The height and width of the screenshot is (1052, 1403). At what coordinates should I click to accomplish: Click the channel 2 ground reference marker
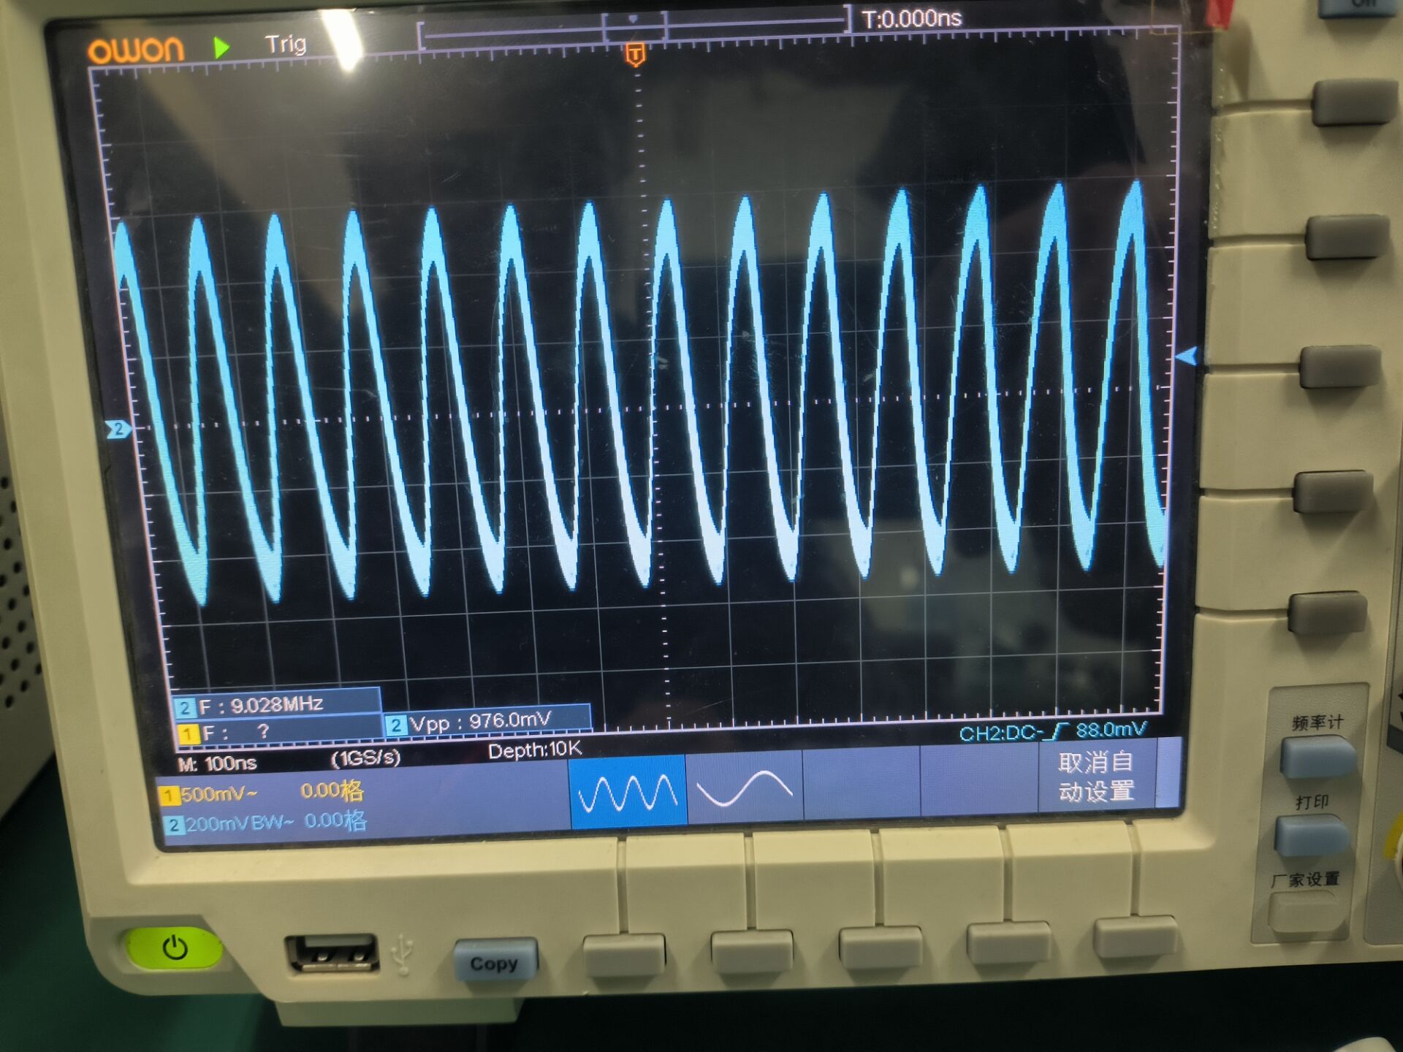point(118,429)
